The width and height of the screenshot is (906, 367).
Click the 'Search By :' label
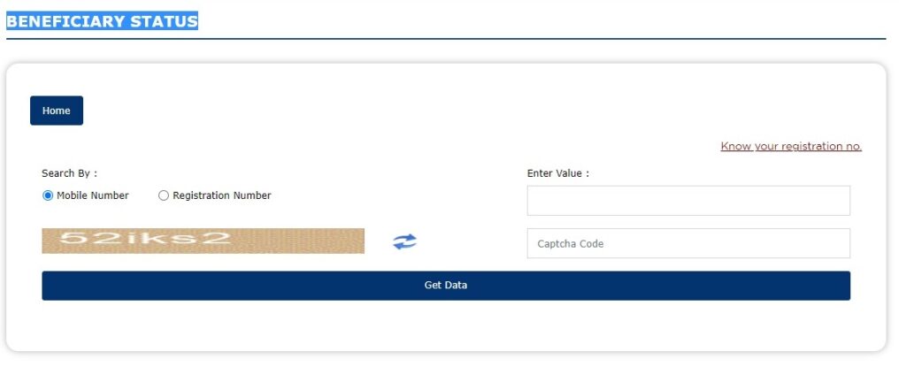[69, 173]
